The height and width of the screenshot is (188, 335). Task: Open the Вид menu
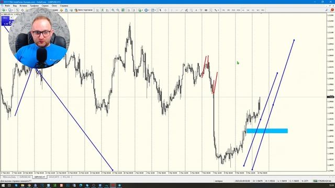pos(15,6)
